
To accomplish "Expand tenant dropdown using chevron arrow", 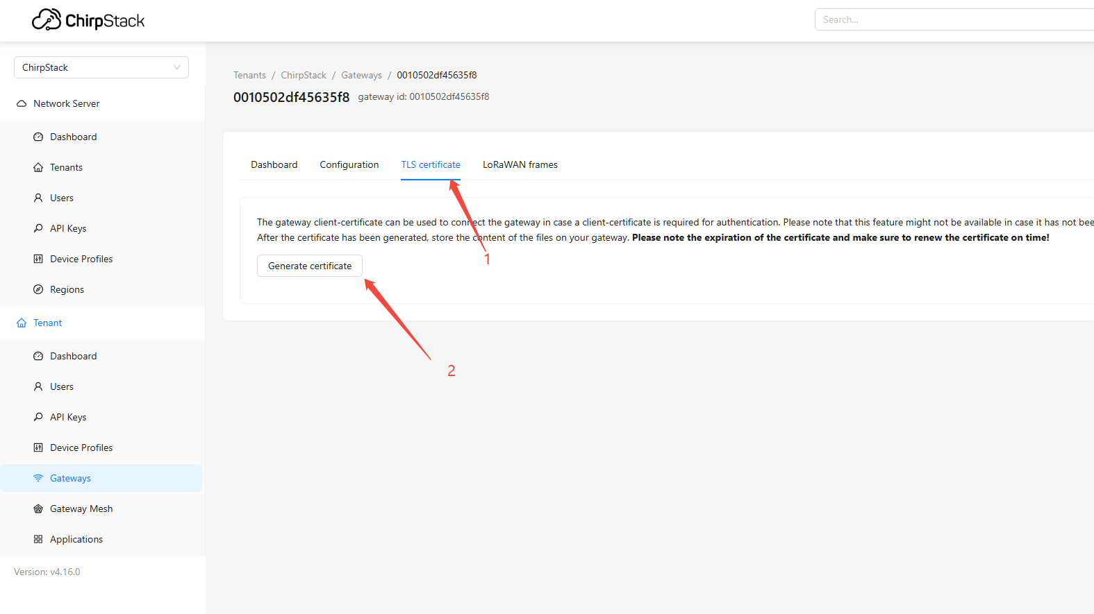I will pyautogui.click(x=177, y=67).
